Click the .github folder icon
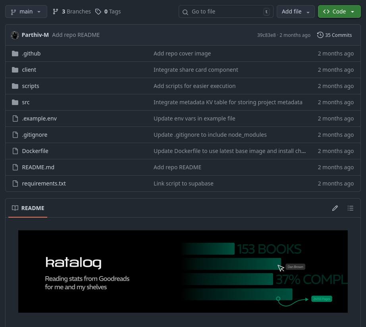 15,54
